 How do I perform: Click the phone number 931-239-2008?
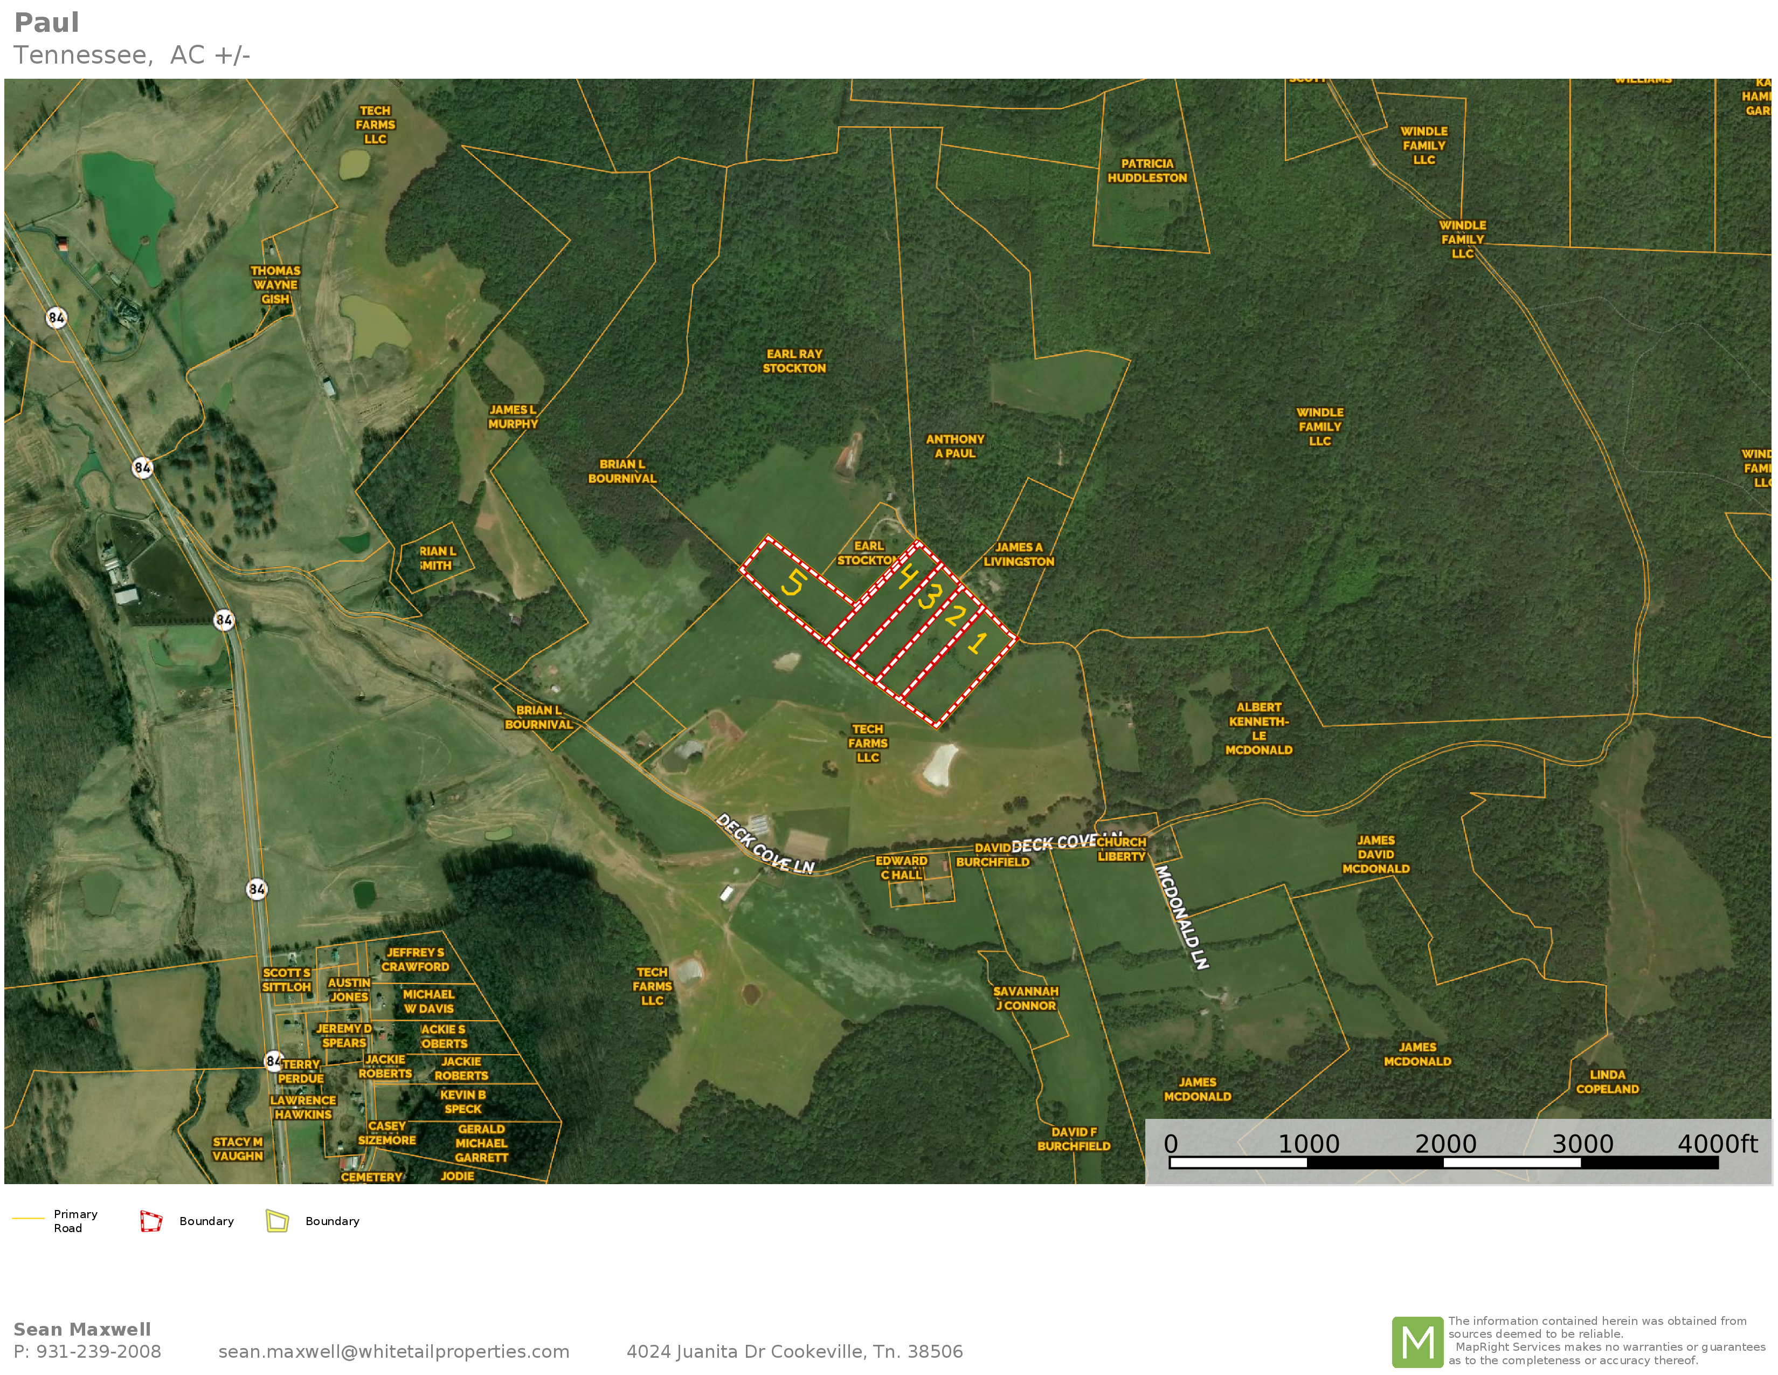(99, 1351)
